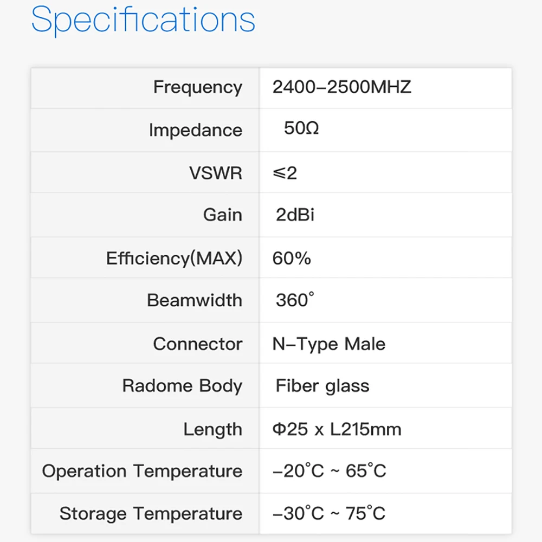Image resolution: width=542 pixels, height=542 pixels.
Task: Select the Length row label
Action: point(212,429)
